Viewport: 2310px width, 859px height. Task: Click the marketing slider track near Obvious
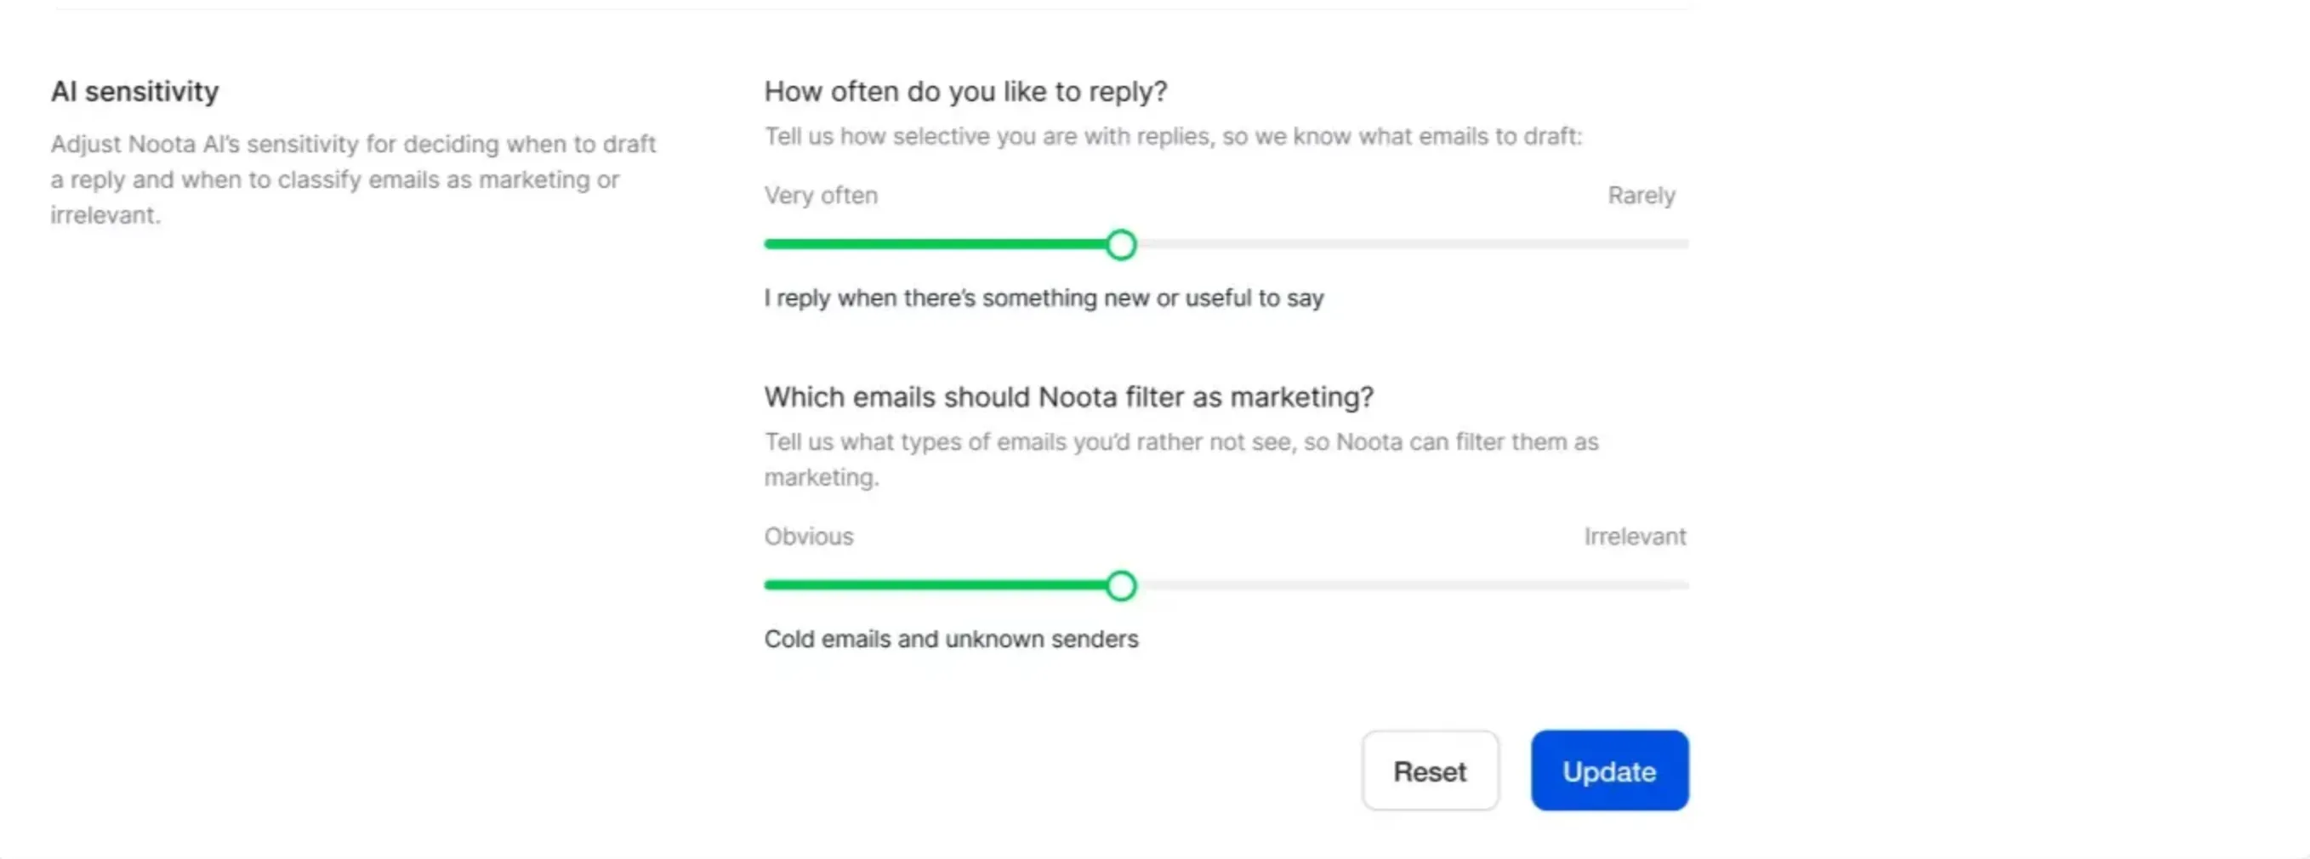pyautogui.click(x=852, y=585)
